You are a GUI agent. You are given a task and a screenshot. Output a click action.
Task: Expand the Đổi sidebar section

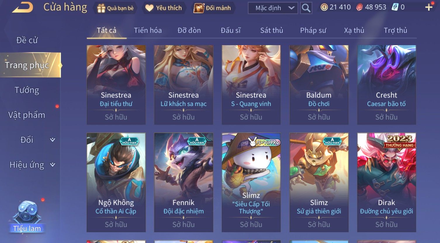pyautogui.click(x=53, y=140)
